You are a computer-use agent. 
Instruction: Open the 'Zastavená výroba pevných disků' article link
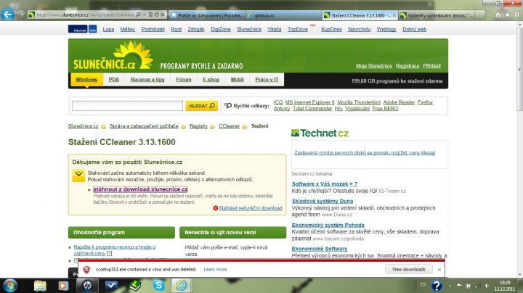pyautogui.click(x=365, y=153)
